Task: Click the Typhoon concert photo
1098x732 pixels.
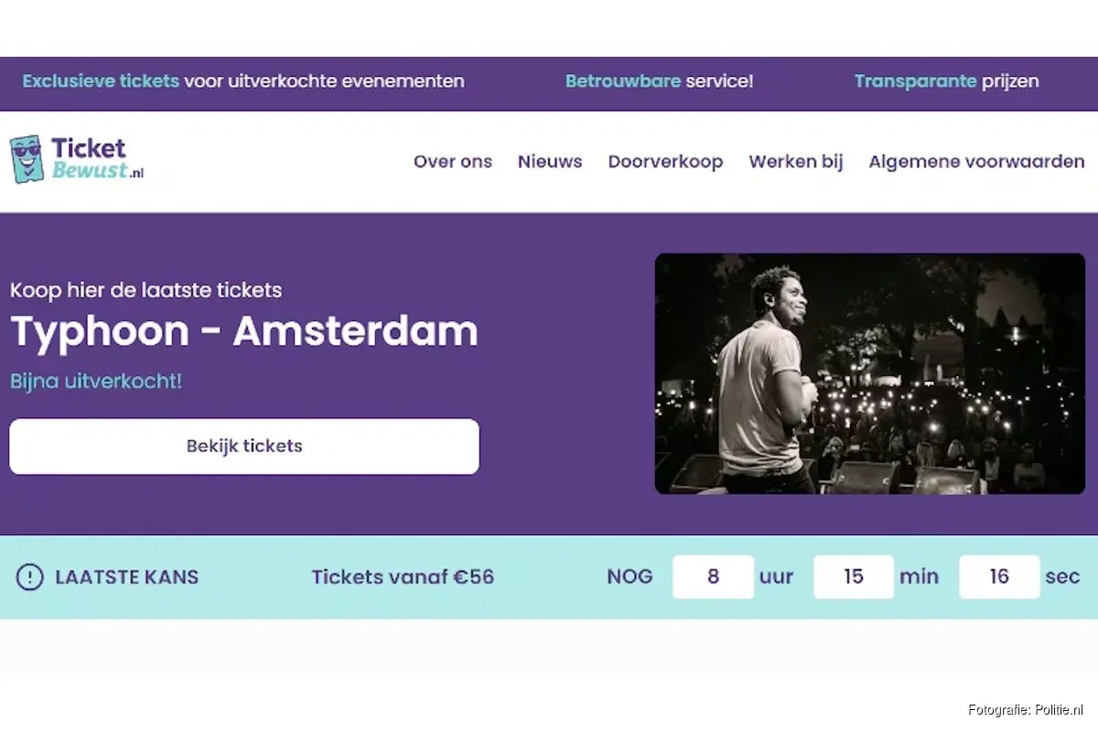Action: pos(869,373)
